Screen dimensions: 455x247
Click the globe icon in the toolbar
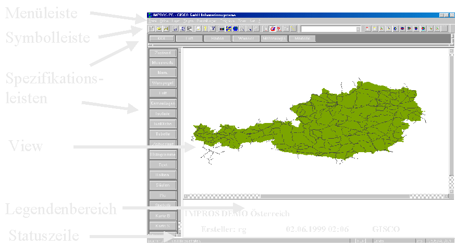pyautogui.click(x=236, y=29)
